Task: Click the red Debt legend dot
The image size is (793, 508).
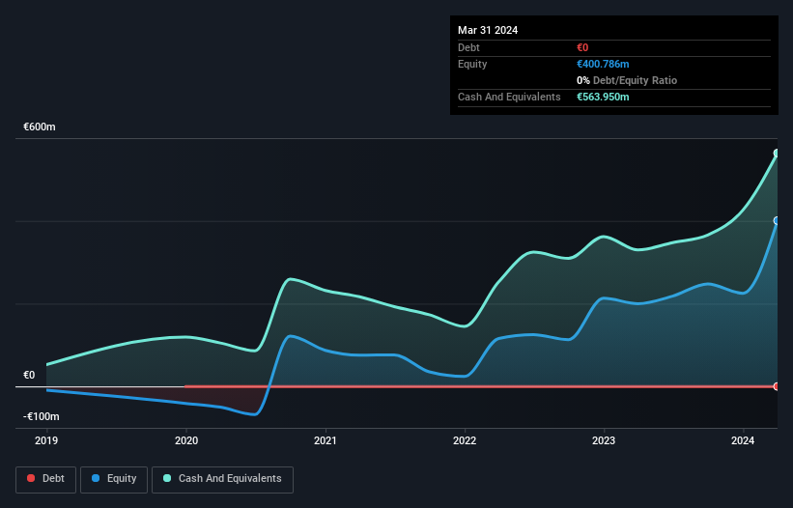Action: [31, 478]
